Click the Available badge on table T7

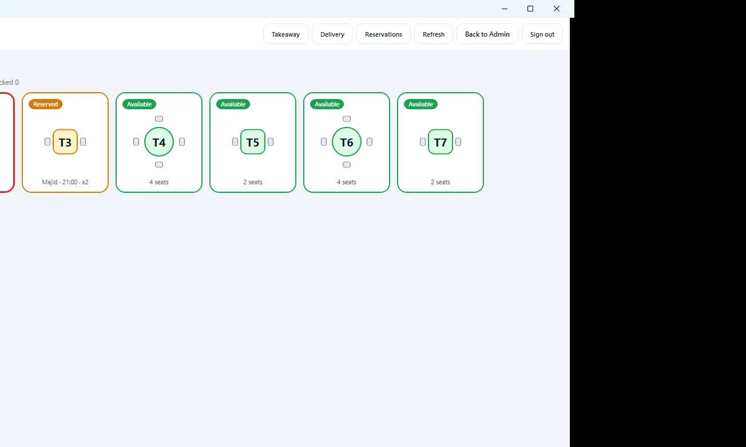421,104
